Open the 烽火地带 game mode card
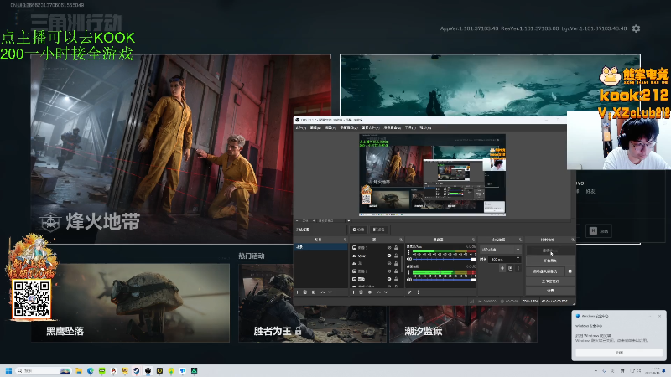This screenshot has height=377, width=671. (x=181, y=149)
